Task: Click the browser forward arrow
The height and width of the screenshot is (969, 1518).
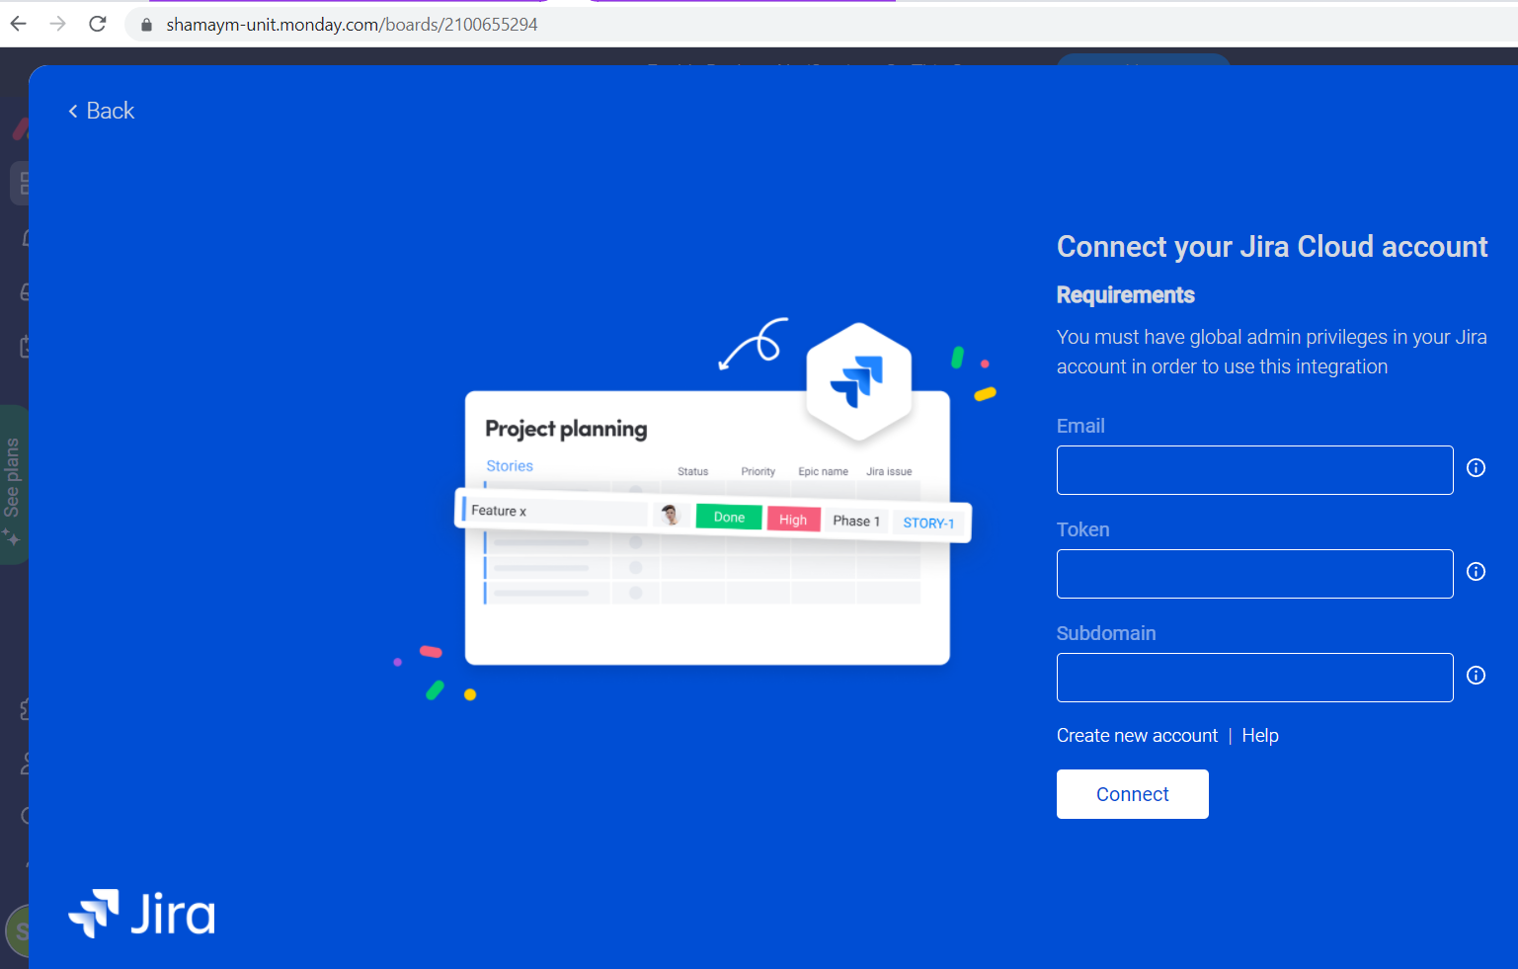Action: (x=58, y=24)
